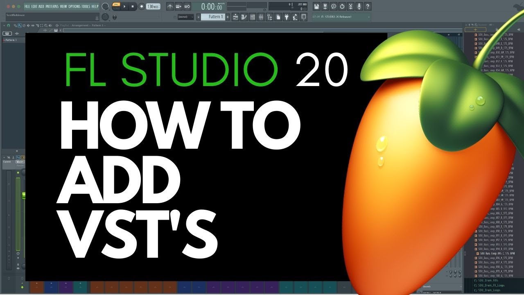Screen dimensions: 524x295
Task: Click the 130 tempo display
Action: (x=153, y=7)
